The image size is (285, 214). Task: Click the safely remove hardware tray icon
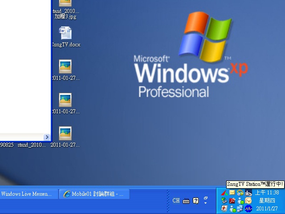point(224,201)
